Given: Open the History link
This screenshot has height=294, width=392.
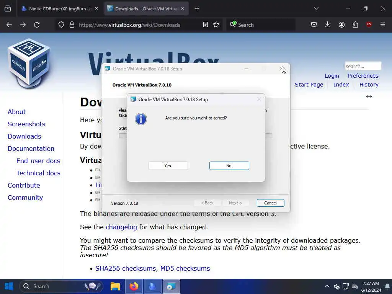Looking at the screenshot, I should coord(369,85).
